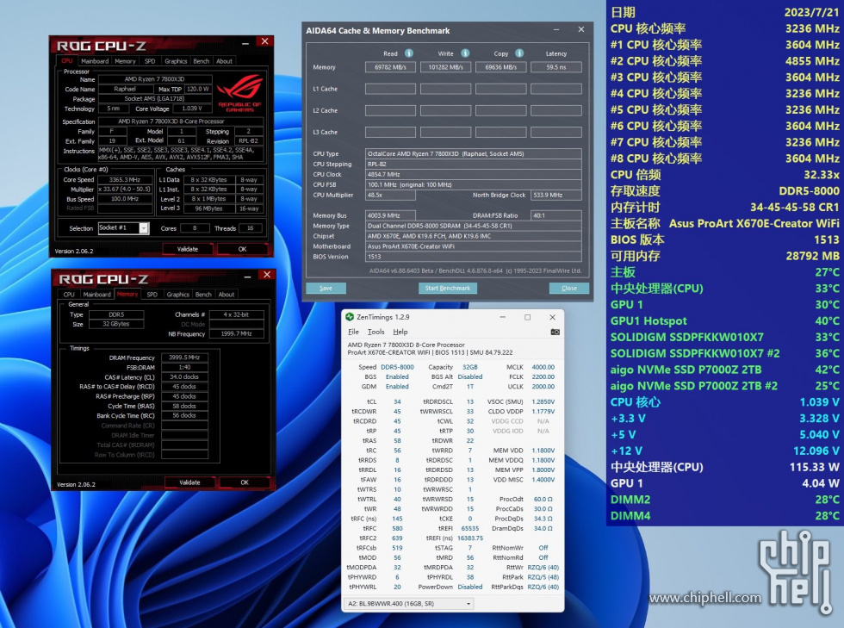The width and height of the screenshot is (844, 628).
Task: Click OK in the bottom CPU-Z window
Action: (x=245, y=482)
